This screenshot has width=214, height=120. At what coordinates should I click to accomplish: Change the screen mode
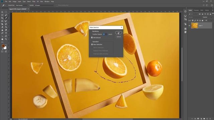[6, 52]
